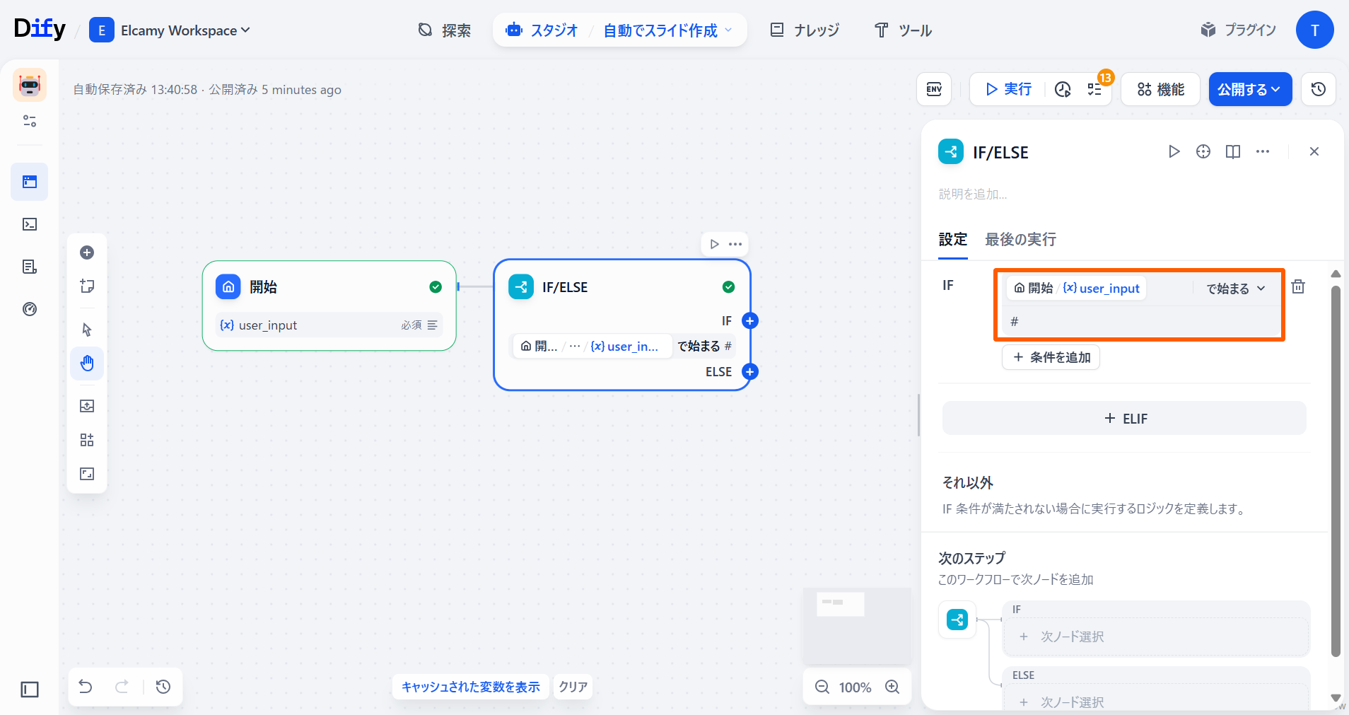The image size is (1349, 715).
Task: Click the 条件を追加 button
Action: 1051,357
